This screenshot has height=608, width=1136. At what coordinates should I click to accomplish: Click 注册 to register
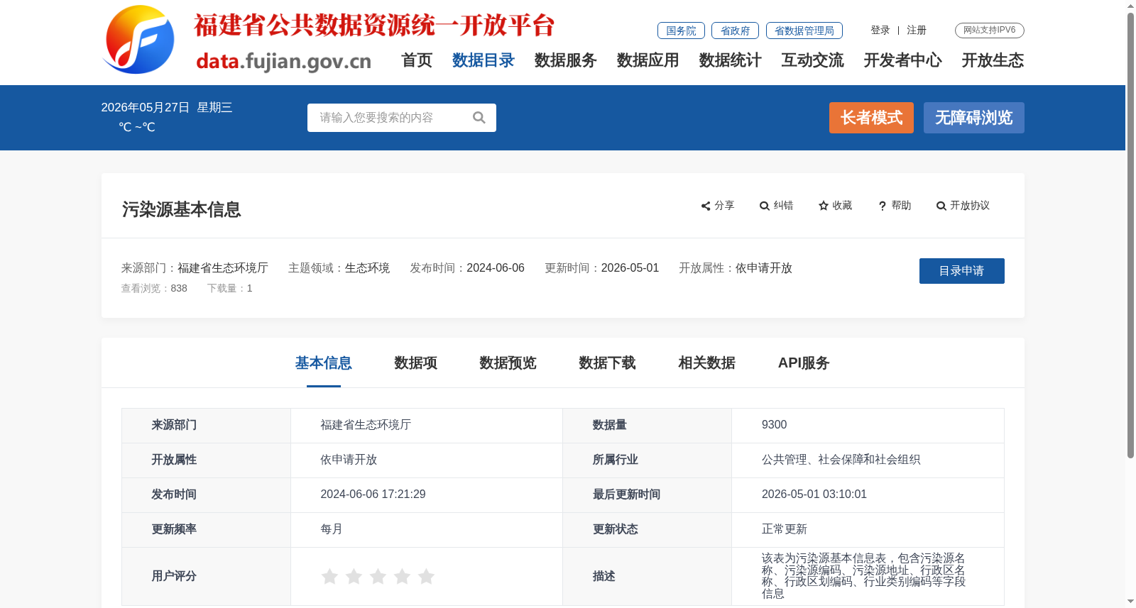coord(917,31)
